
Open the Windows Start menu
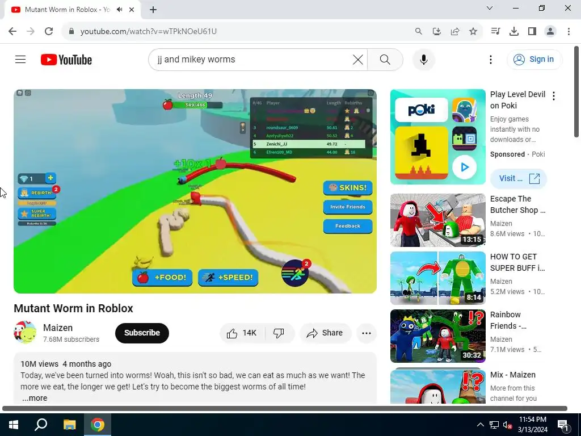tap(14, 425)
